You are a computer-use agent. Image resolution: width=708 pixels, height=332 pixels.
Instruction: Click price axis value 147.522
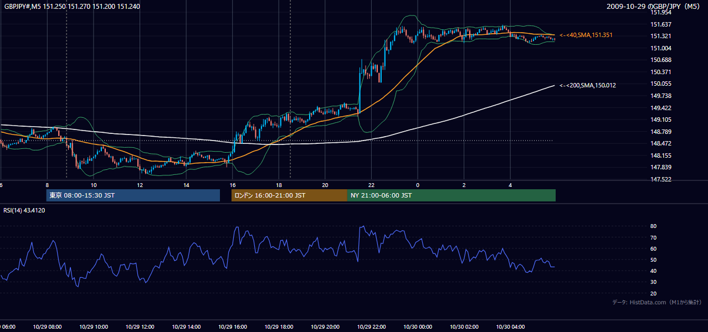(661, 179)
